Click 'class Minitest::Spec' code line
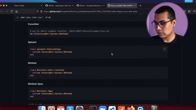This screenshot has height=110, width=196. tap(41, 91)
